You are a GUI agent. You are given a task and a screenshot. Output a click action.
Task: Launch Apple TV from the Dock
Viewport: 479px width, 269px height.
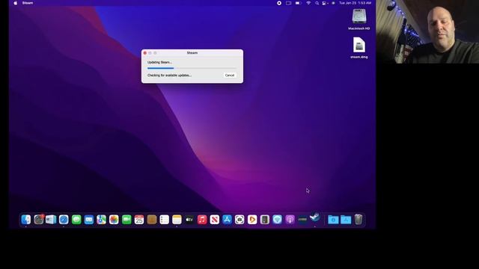coord(189,219)
